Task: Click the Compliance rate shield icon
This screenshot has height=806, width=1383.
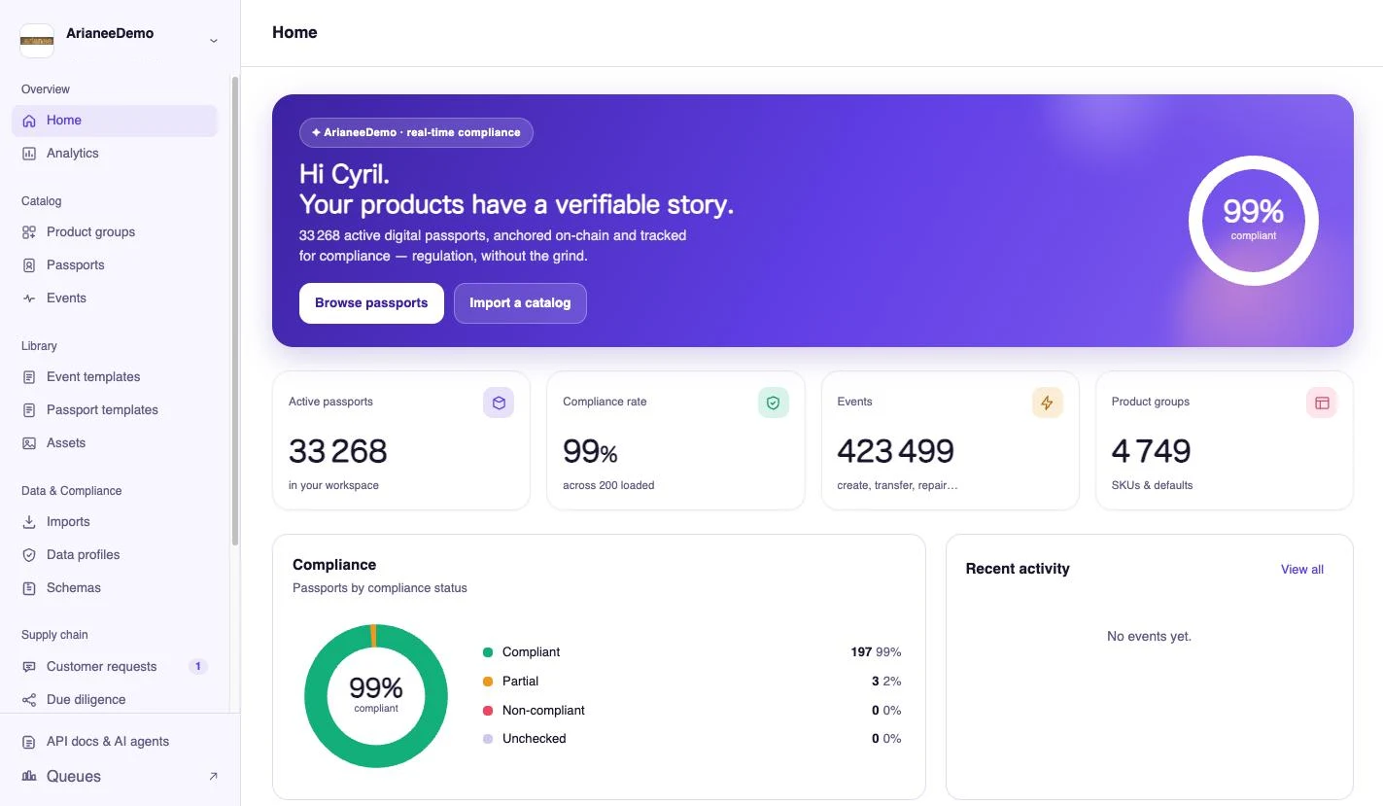Action: (774, 403)
